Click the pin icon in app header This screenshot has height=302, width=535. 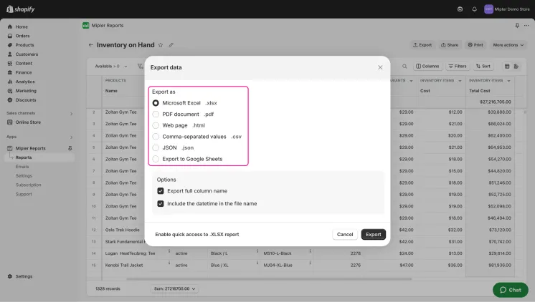(517, 26)
